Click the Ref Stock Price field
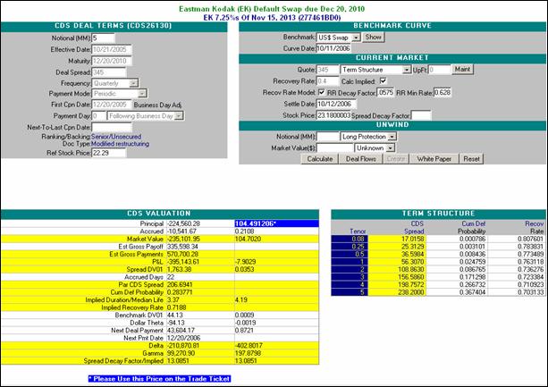The width and height of the screenshot is (548, 387). click(109, 153)
